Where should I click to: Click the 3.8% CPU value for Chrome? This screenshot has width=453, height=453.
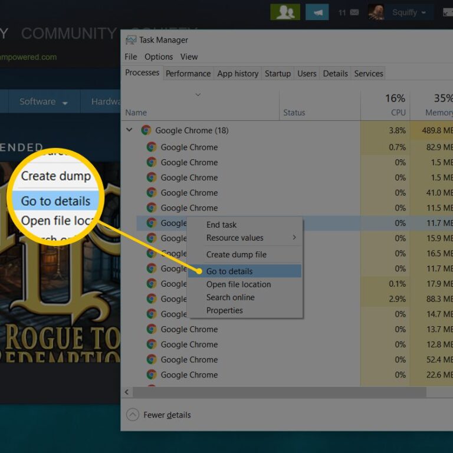tap(397, 130)
